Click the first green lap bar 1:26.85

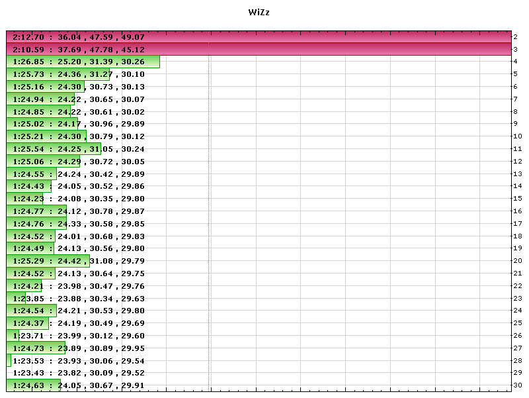[79, 62]
